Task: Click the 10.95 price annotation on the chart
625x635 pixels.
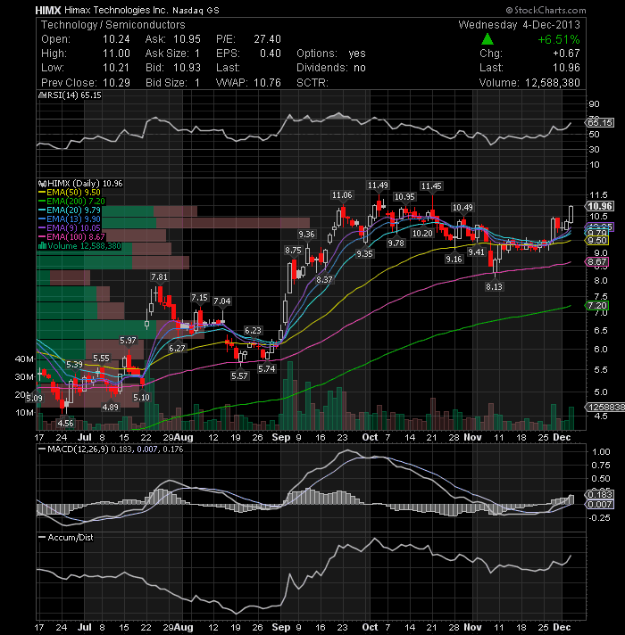Action: (x=404, y=197)
